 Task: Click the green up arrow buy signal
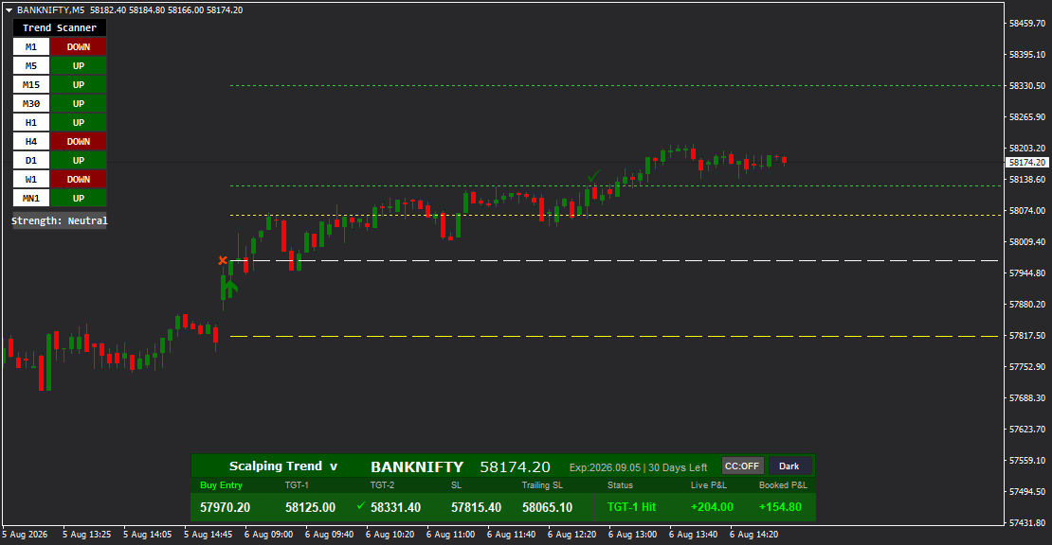230,289
